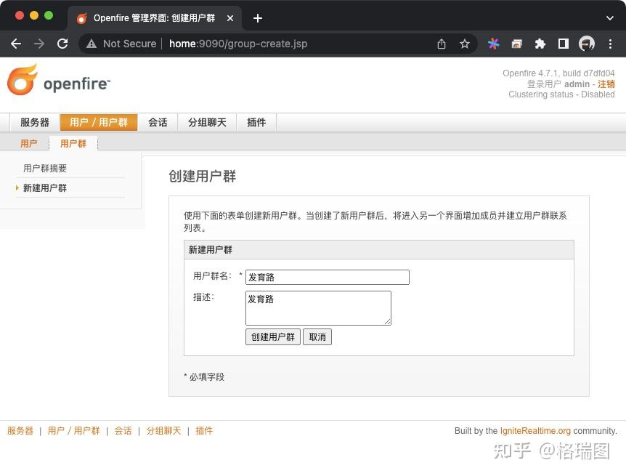Viewport: 626px width, 476px height.
Task: Select the 用户 sub-tab
Action: [x=29, y=143]
